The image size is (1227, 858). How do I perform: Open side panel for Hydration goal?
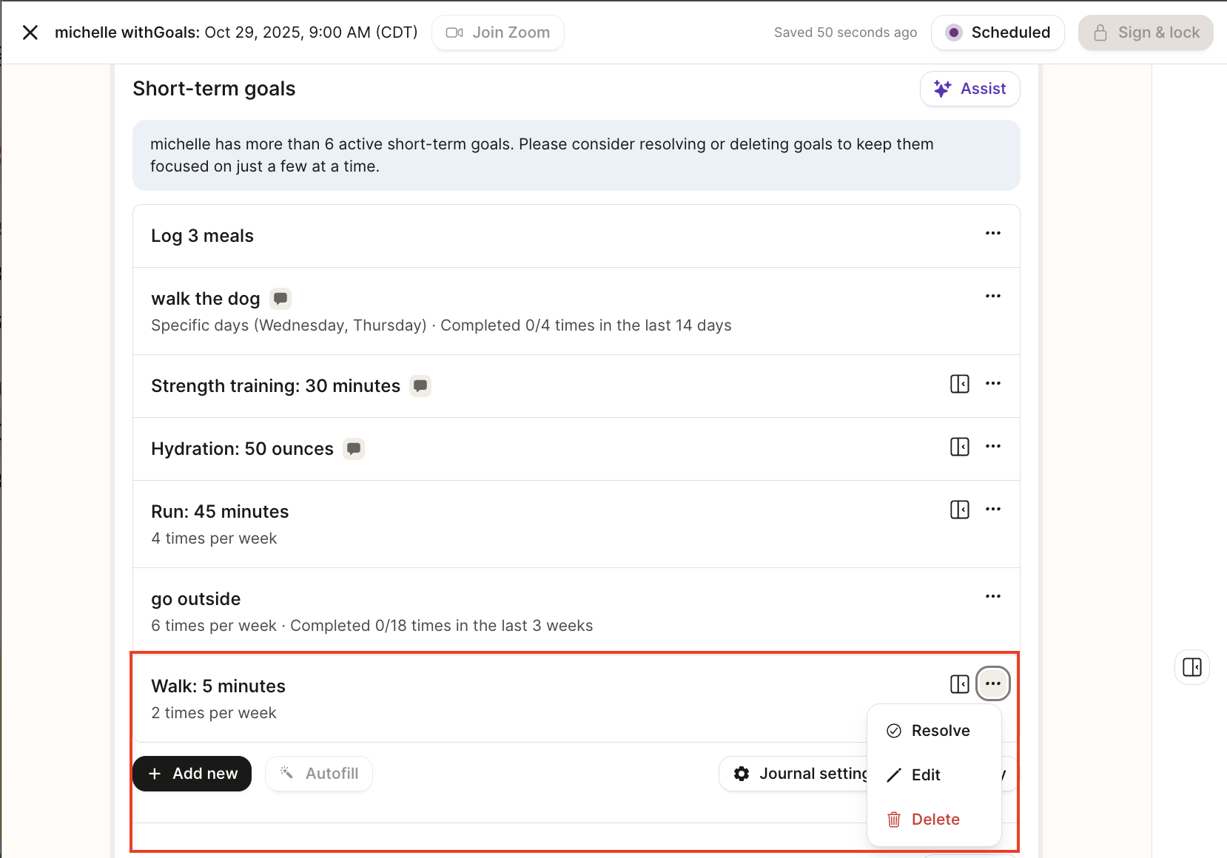point(960,447)
